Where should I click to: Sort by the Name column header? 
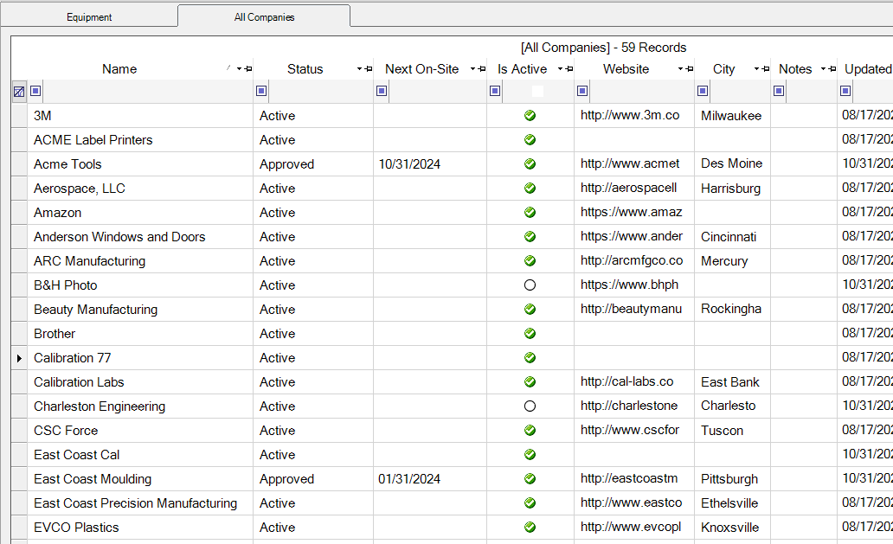coord(119,69)
